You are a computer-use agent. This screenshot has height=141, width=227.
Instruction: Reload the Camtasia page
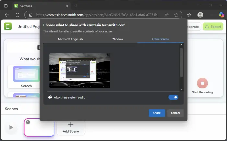18,15
